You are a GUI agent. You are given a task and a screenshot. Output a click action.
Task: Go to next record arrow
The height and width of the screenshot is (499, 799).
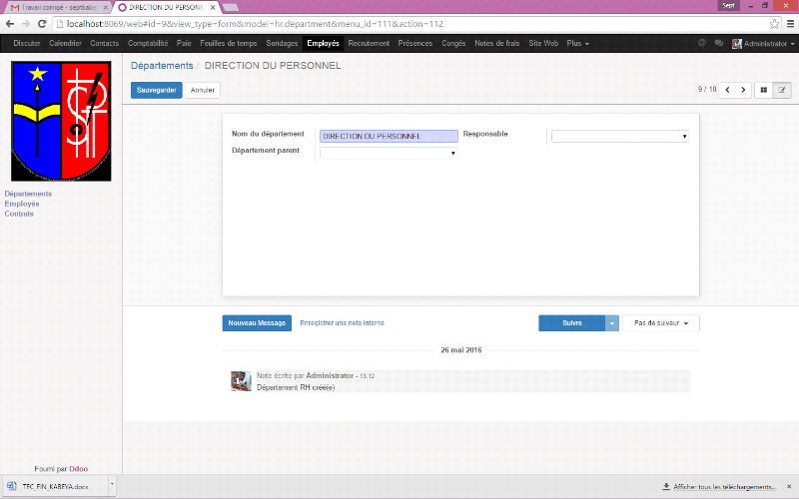(743, 90)
